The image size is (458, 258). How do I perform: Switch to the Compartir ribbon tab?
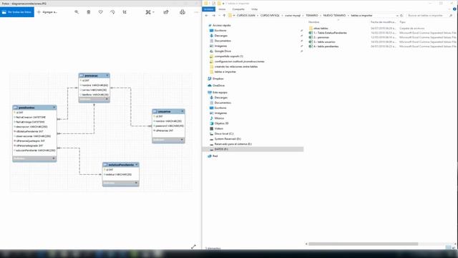pos(238,9)
